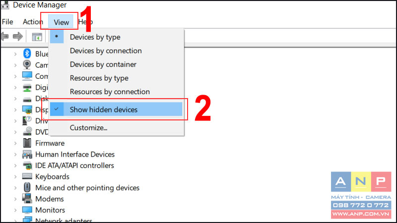Expand the Keyboards tree node
The image size is (397, 223).
coord(15,177)
